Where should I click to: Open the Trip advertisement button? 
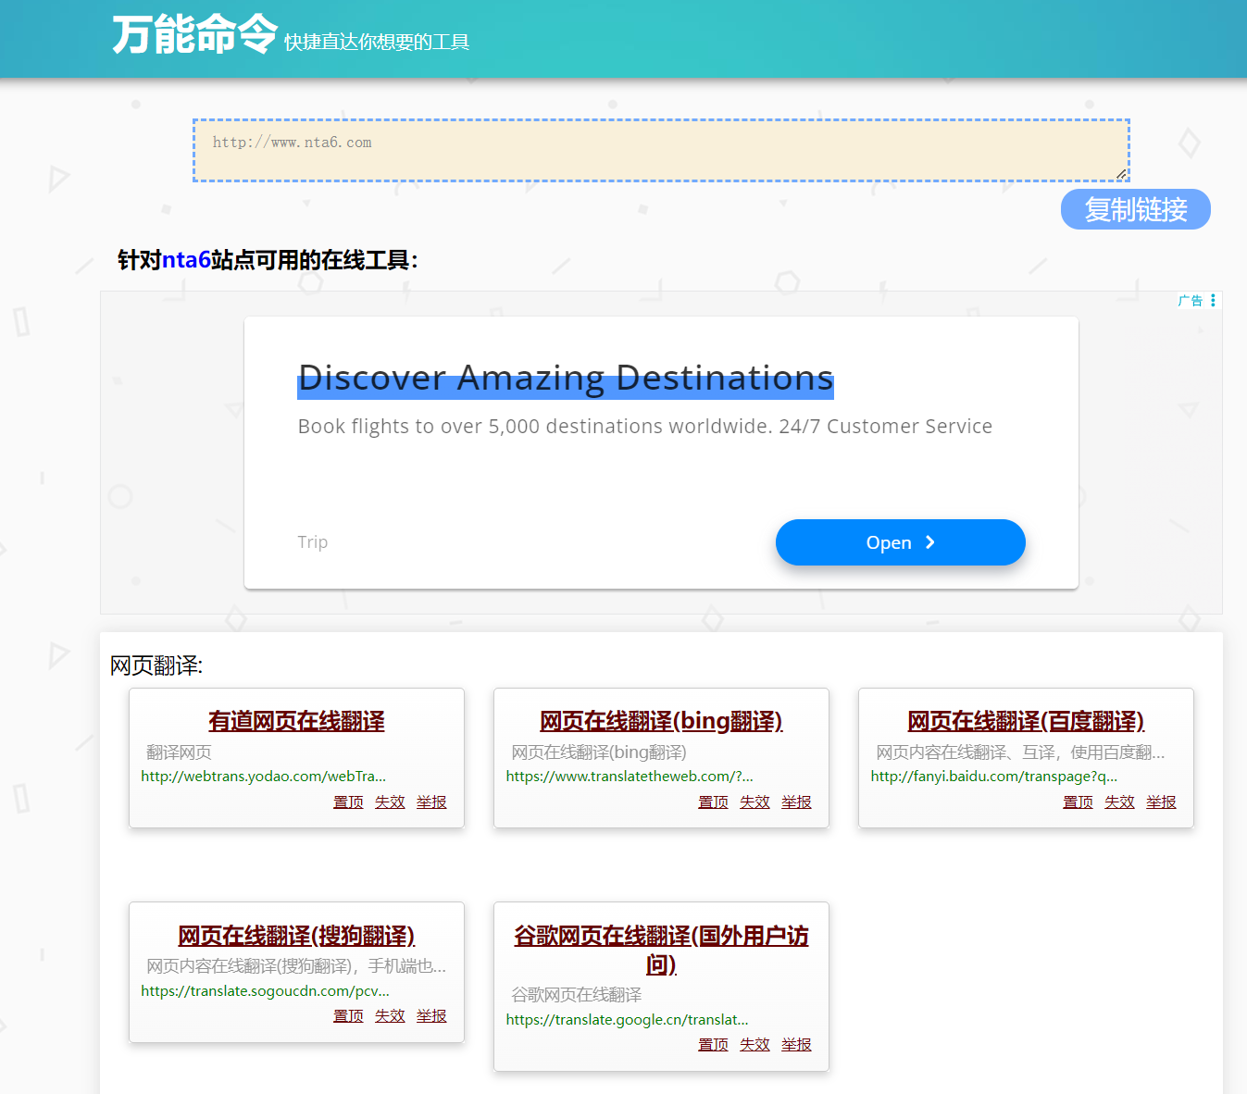[900, 542]
